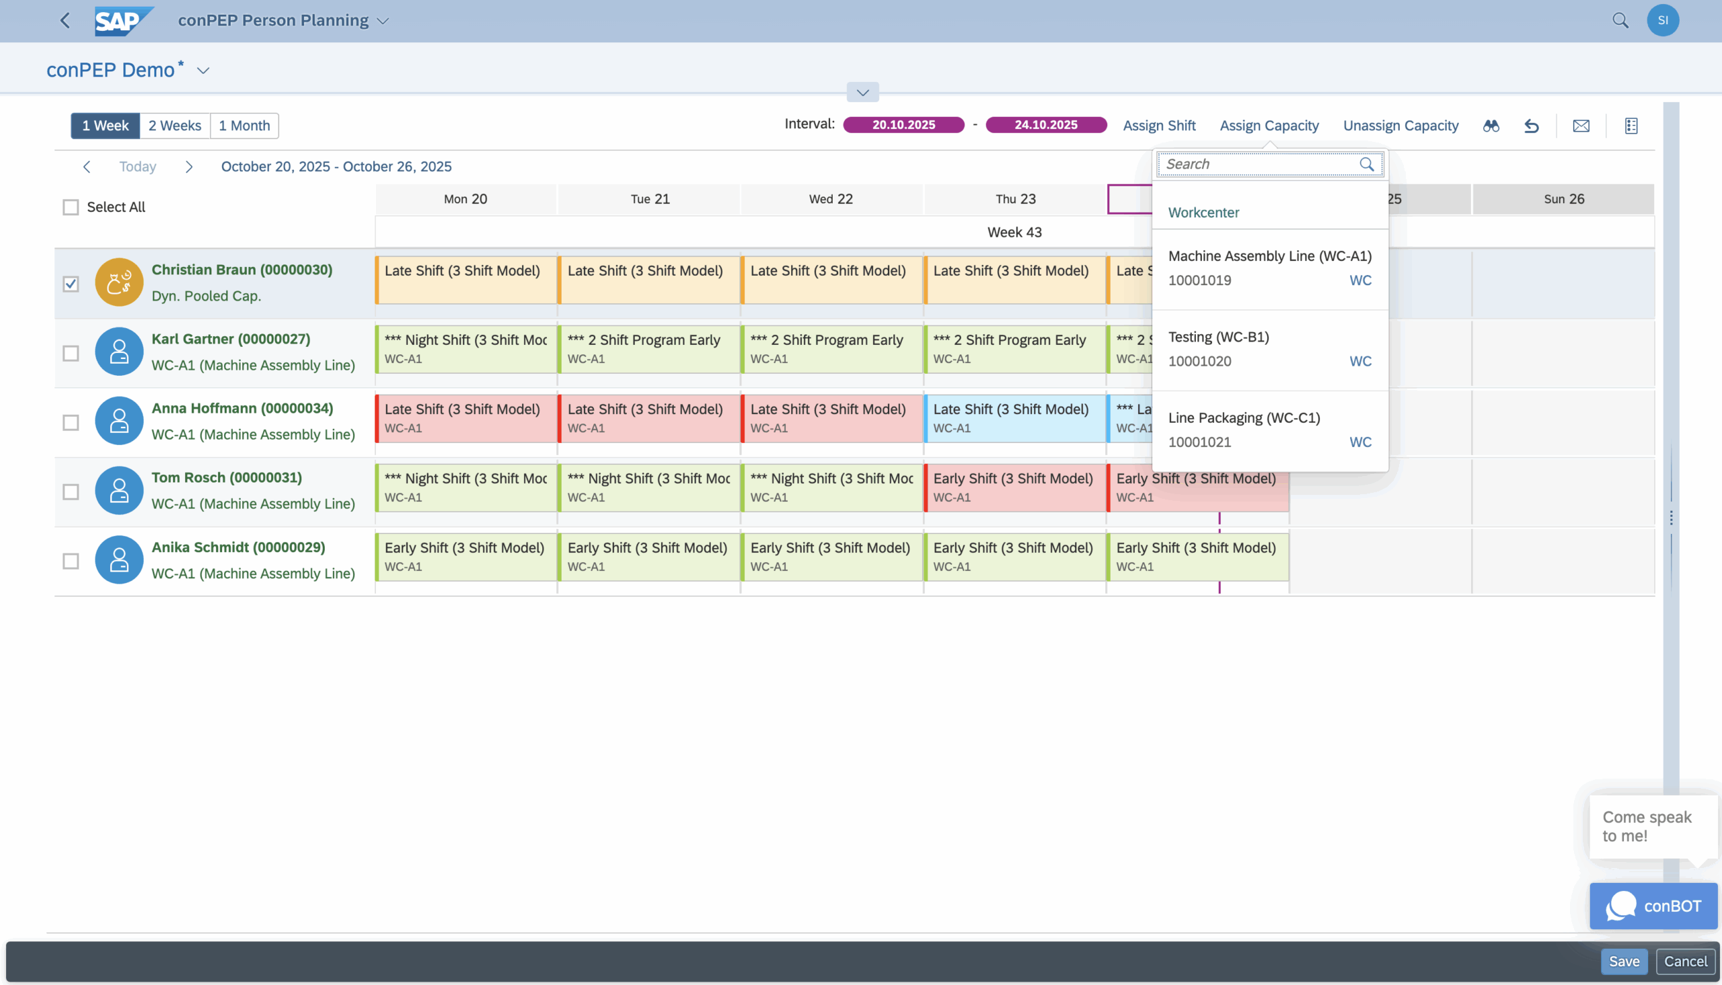Click the Week 43 header

pos(1014,232)
